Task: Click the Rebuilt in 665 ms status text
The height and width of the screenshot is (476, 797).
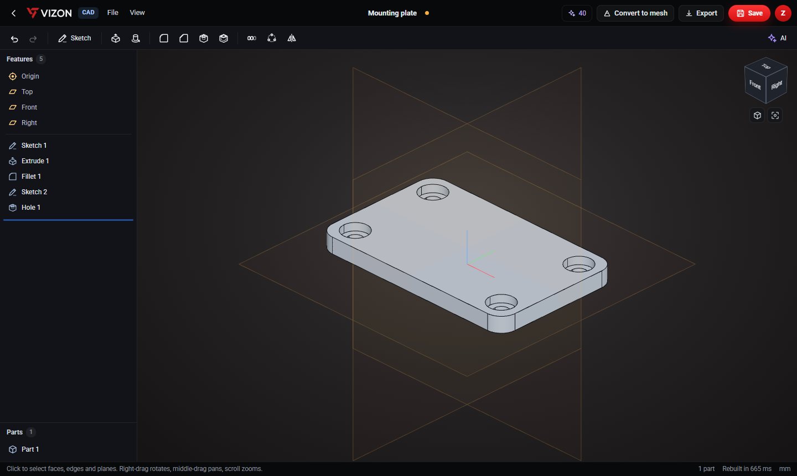Action: tap(747, 469)
